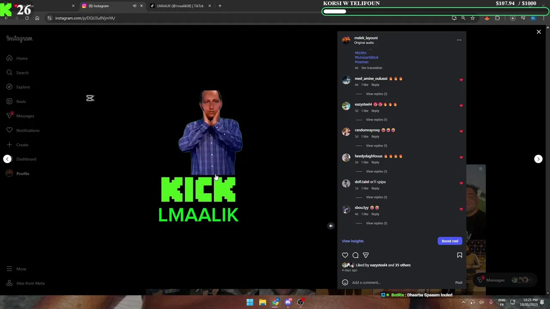Switch to LMAALIK TikTok browser tab
550x309 pixels.
(180, 6)
